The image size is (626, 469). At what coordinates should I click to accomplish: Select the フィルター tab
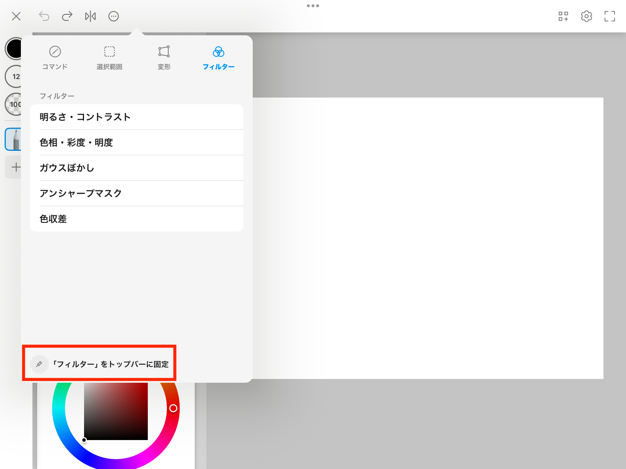tap(219, 58)
